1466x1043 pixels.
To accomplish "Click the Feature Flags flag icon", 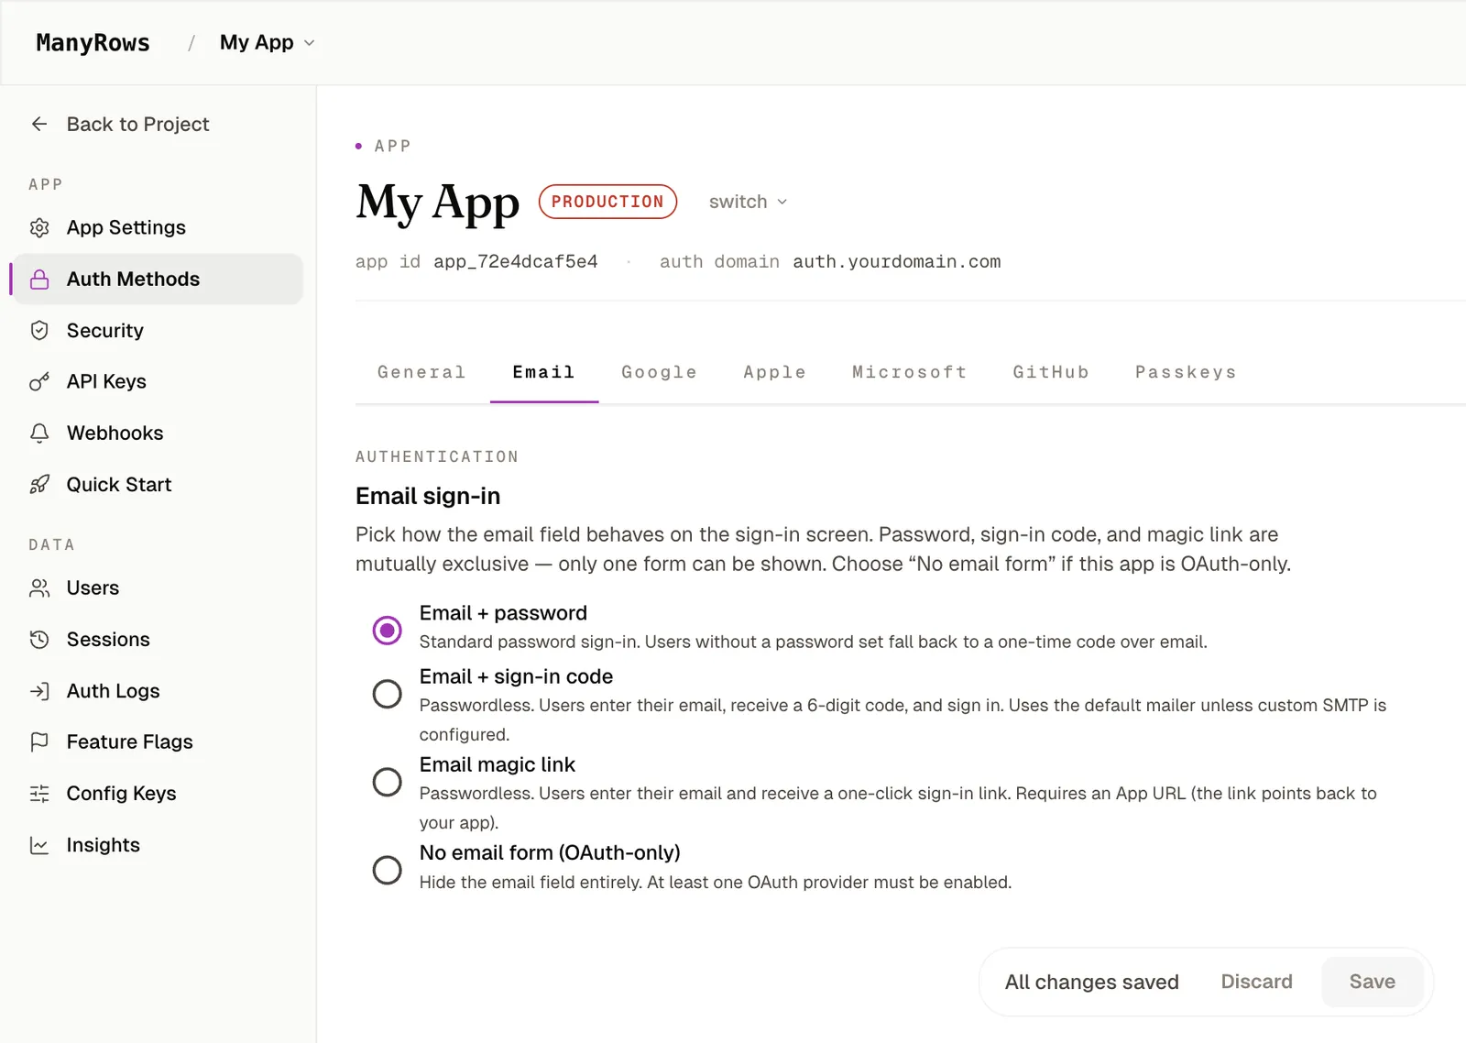I will pyautogui.click(x=39, y=741).
